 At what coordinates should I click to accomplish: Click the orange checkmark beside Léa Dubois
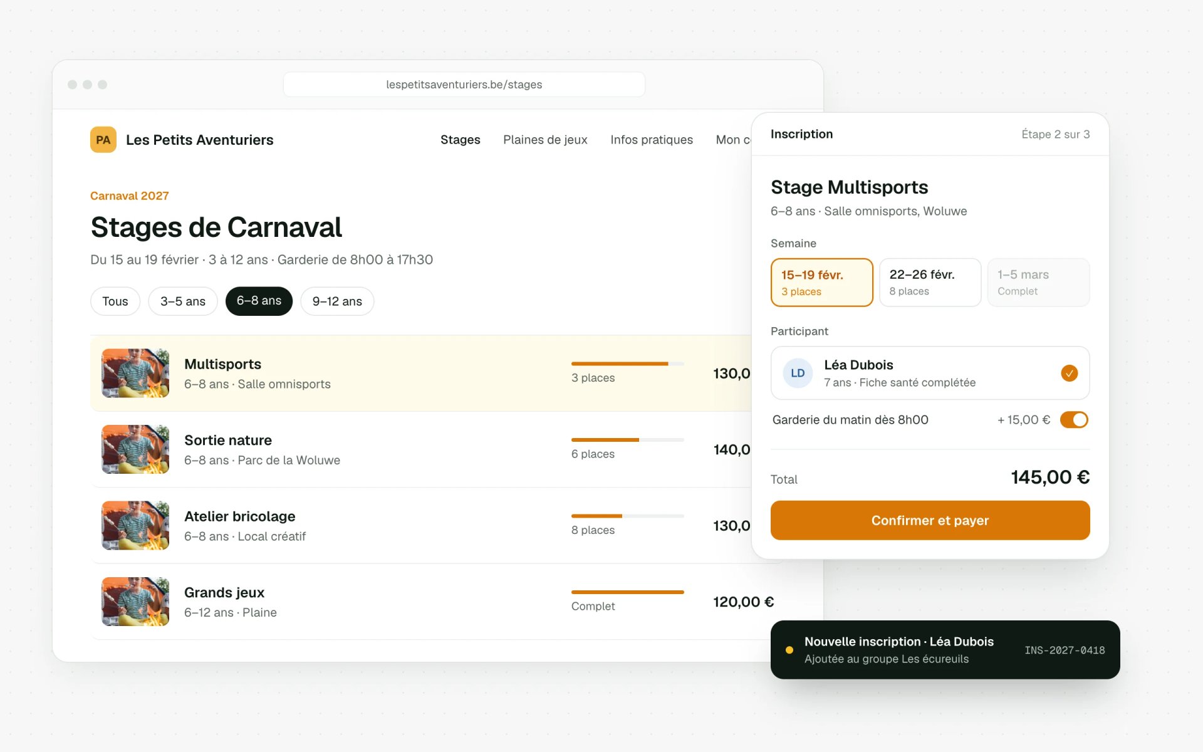1070,373
